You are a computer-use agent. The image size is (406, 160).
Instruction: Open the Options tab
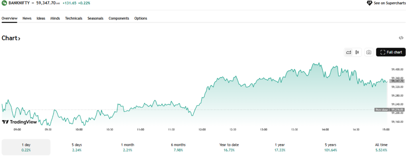click(141, 18)
